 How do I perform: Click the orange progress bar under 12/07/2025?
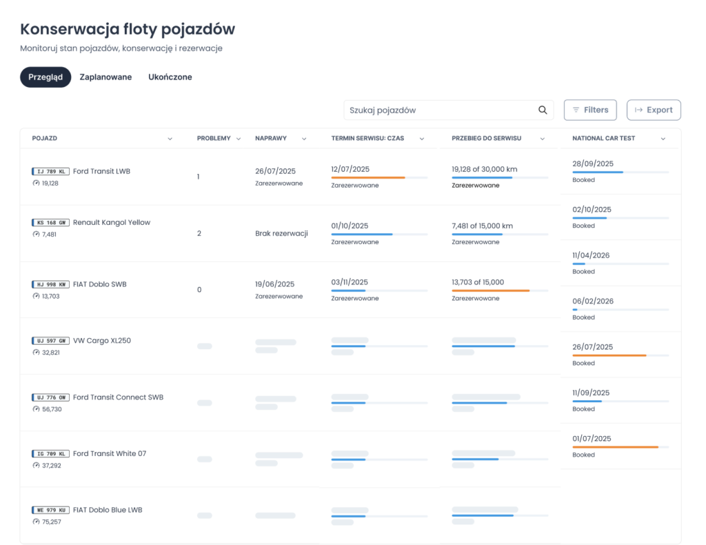(368, 178)
